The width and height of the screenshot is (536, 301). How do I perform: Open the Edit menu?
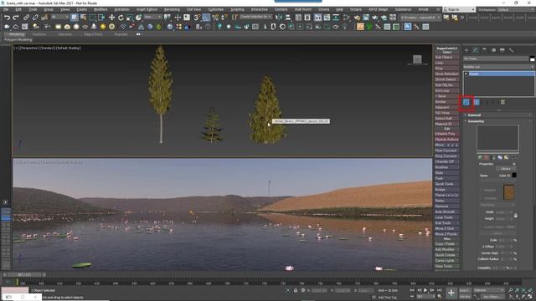coord(18,9)
